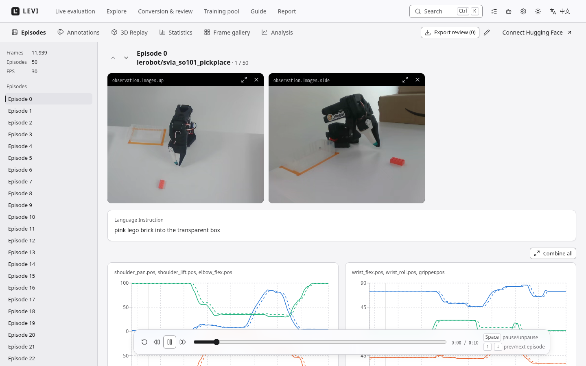
Task: Toggle the light/dark theme sun icon
Action: (x=538, y=11)
